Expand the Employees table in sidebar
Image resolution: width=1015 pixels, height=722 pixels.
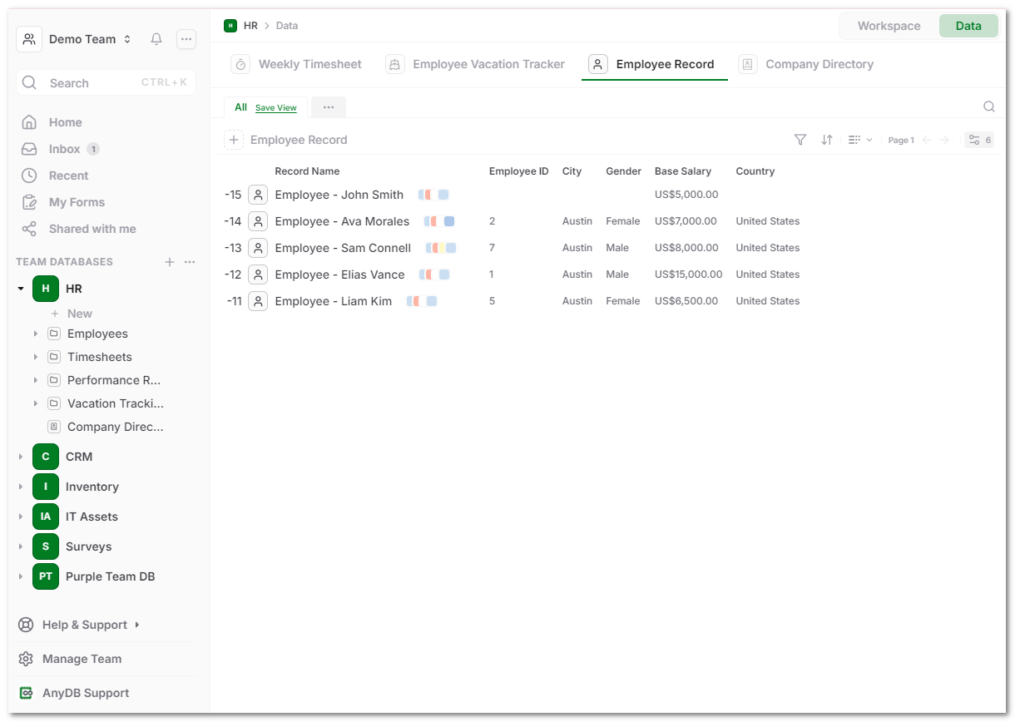(x=35, y=333)
